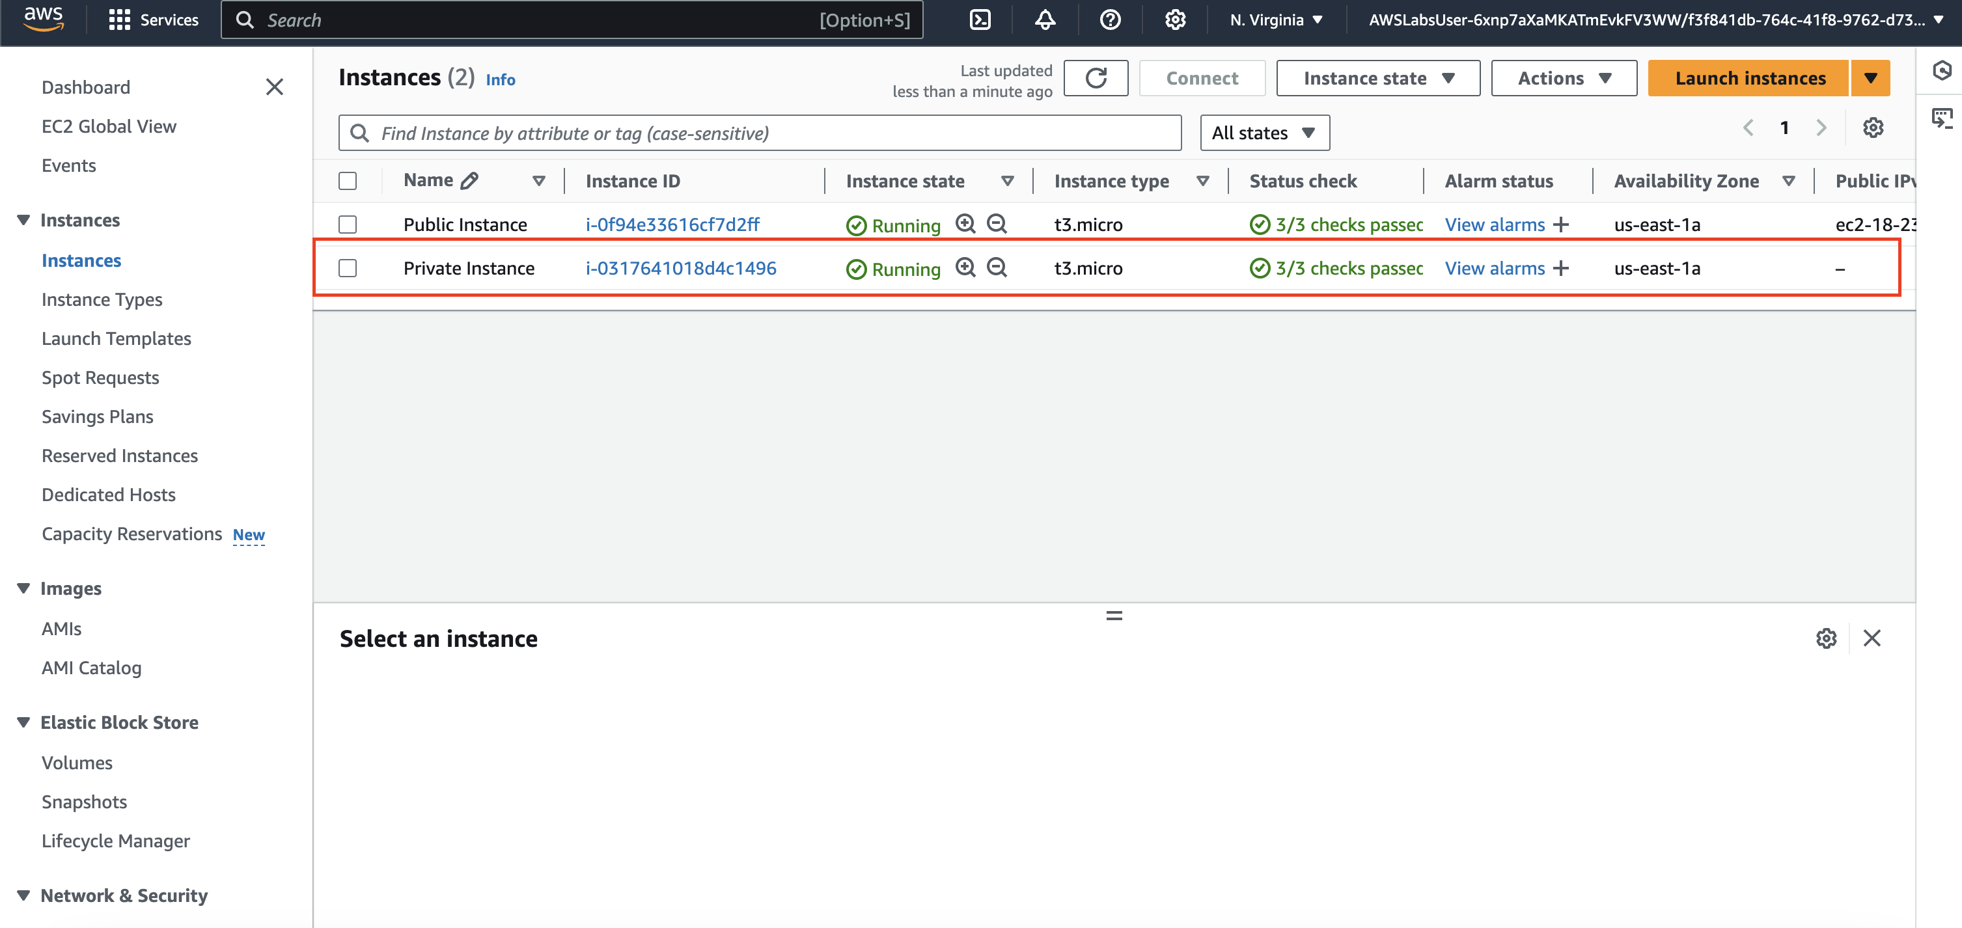Viewport: 1962px width, 928px height.
Task: Open Launch Templates in the sidebar
Action: tap(116, 339)
